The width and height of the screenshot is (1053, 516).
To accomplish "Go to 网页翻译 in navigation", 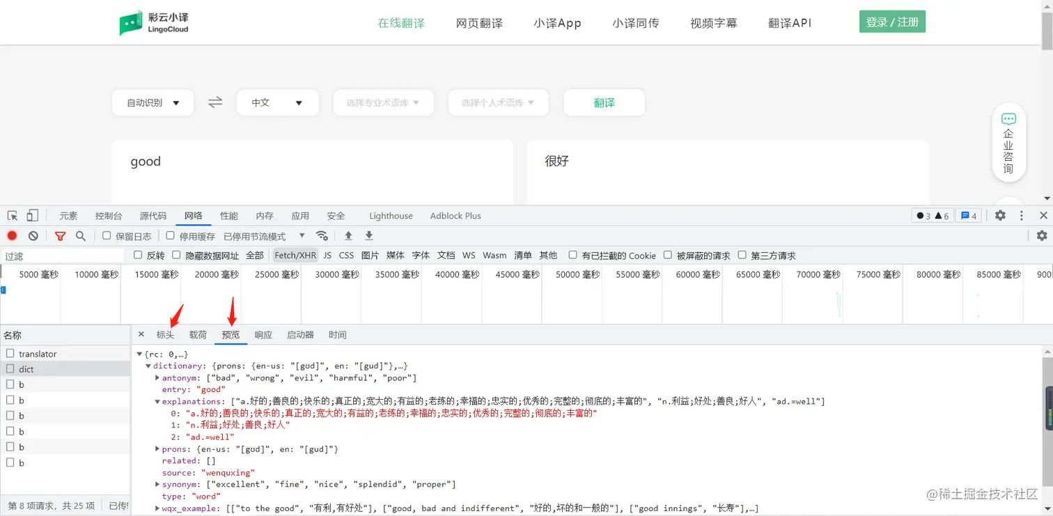I will (479, 23).
